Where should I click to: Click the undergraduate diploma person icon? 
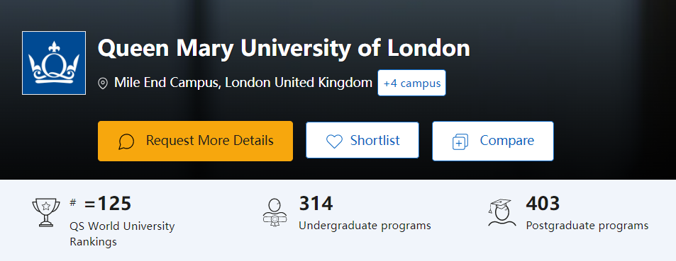[x=275, y=212]
